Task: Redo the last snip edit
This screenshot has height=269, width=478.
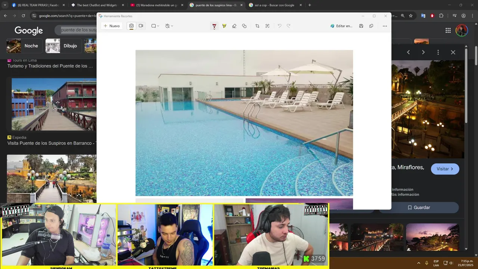Action: [x=289, y=26]
